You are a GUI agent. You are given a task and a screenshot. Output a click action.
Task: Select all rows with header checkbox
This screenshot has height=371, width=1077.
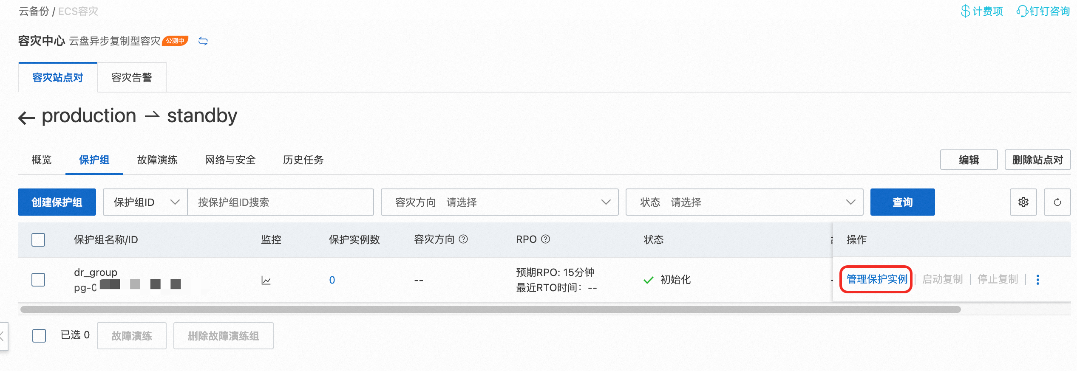(x=38, y=239)
